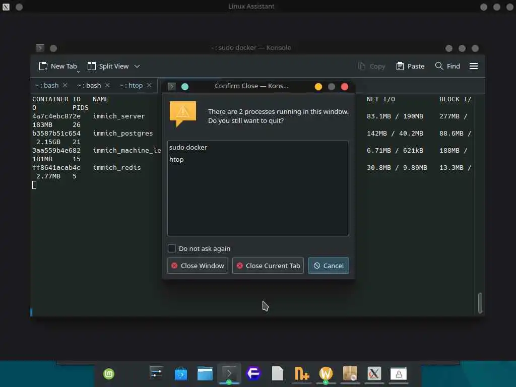Click the warning icon in dialog

[182, 113]
